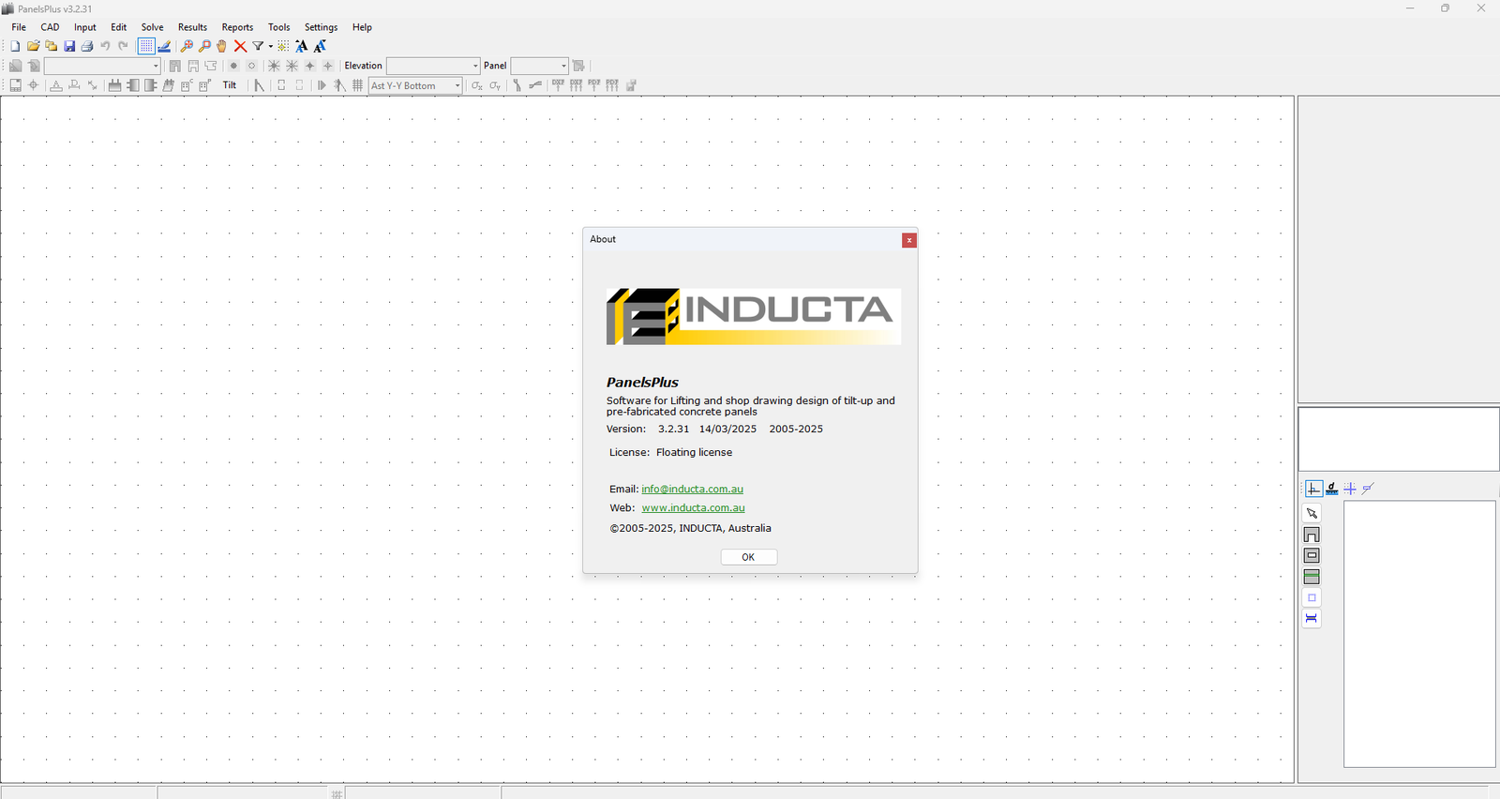Click the INDUCTA logo image
Screen dimensions: 1500x799
coord(754,316)
